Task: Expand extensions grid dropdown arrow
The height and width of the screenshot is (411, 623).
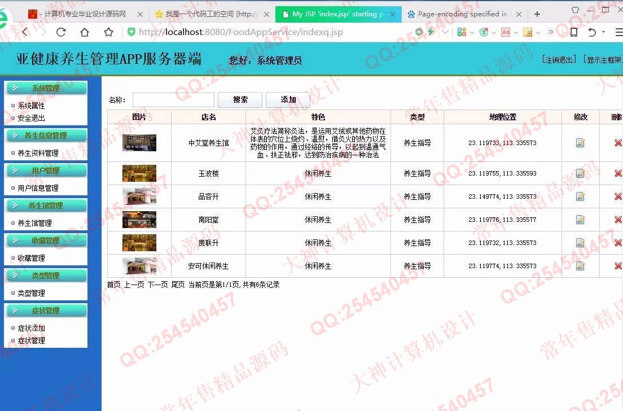Action: tap(472, 33)
